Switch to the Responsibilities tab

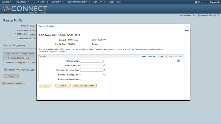[x=28, y=54]
